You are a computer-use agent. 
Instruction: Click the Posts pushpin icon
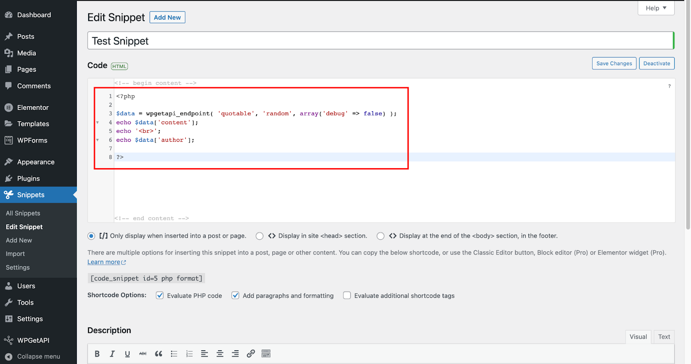click(x=9, y=37)
